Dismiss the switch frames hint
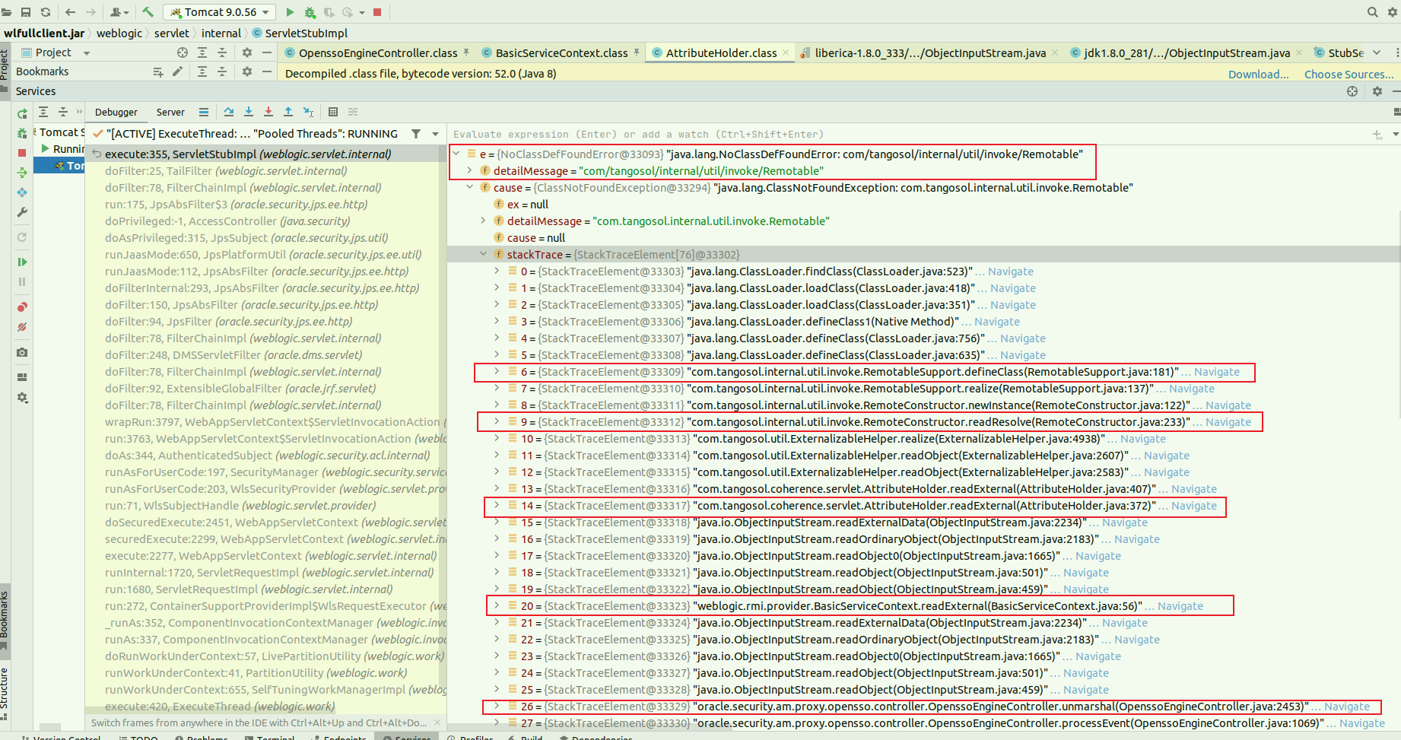The width and height of the screenshot is (1401, 740). pyautogui.click(x=437, y=723)
